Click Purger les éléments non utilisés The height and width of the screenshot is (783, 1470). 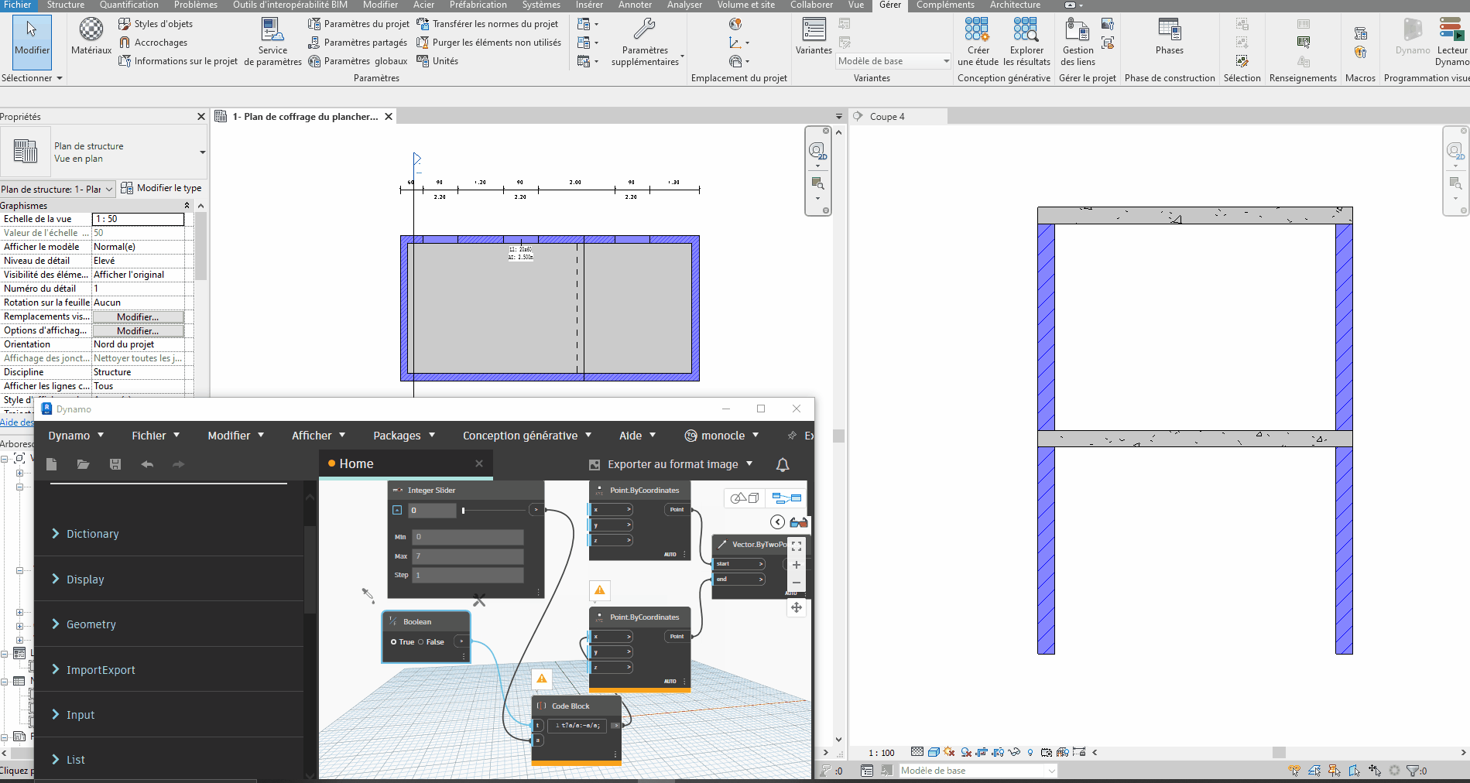pos(488,43)
